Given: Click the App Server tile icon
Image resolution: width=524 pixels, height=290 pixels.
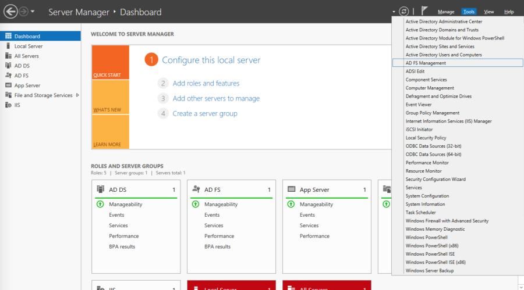Looking at the screenshot, I should point(291,189).
